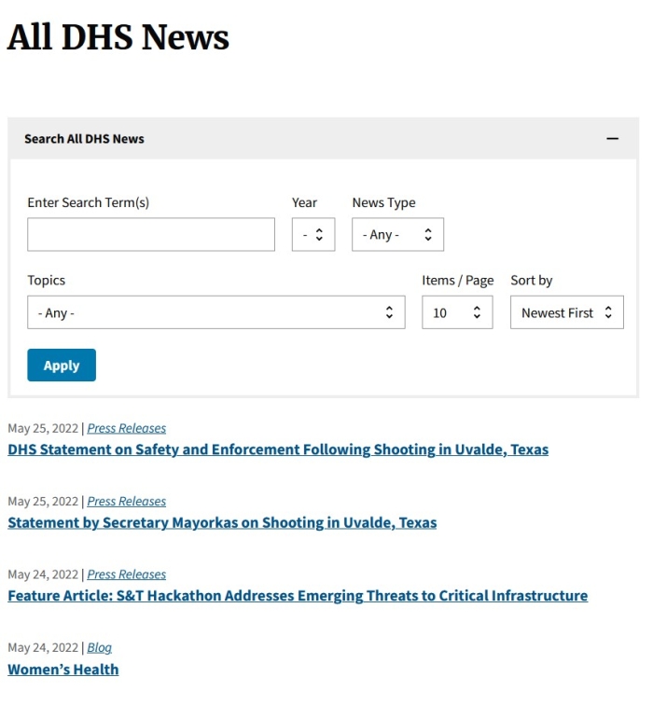Collapse the Search All DHS News panel
This screenshot has width=653, height=705.
pos(612,138)
